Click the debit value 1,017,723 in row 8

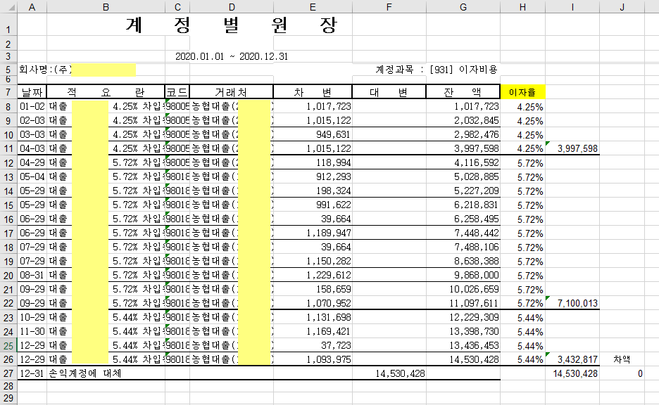coord(313,107)
